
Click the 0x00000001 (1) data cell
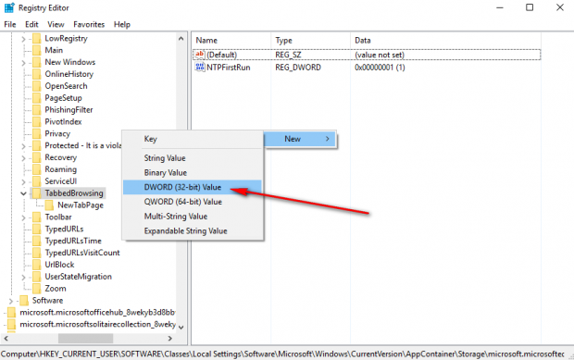(x=380, y=68)
